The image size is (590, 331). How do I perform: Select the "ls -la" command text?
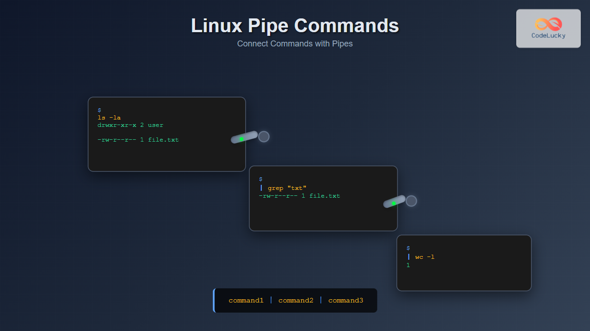point(109,118)
